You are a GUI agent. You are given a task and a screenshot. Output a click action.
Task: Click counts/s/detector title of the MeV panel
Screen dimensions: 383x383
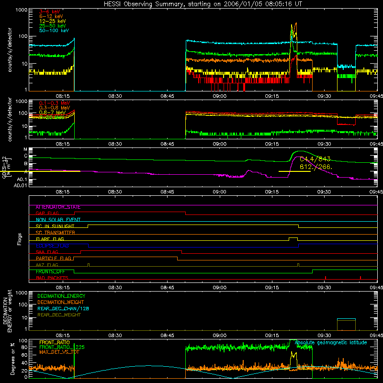(10, 120)
